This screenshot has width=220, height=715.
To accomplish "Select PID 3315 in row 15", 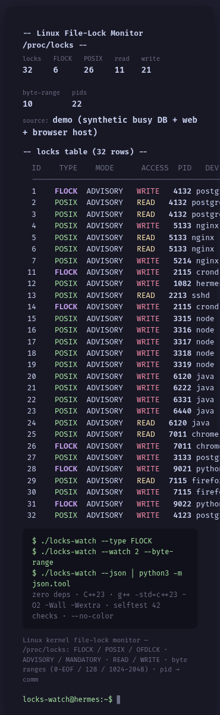I will coord(183,318).
